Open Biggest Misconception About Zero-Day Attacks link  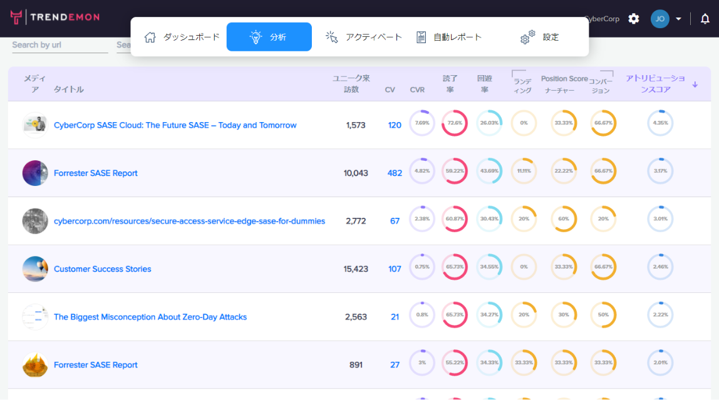click(x=150, y=317)
